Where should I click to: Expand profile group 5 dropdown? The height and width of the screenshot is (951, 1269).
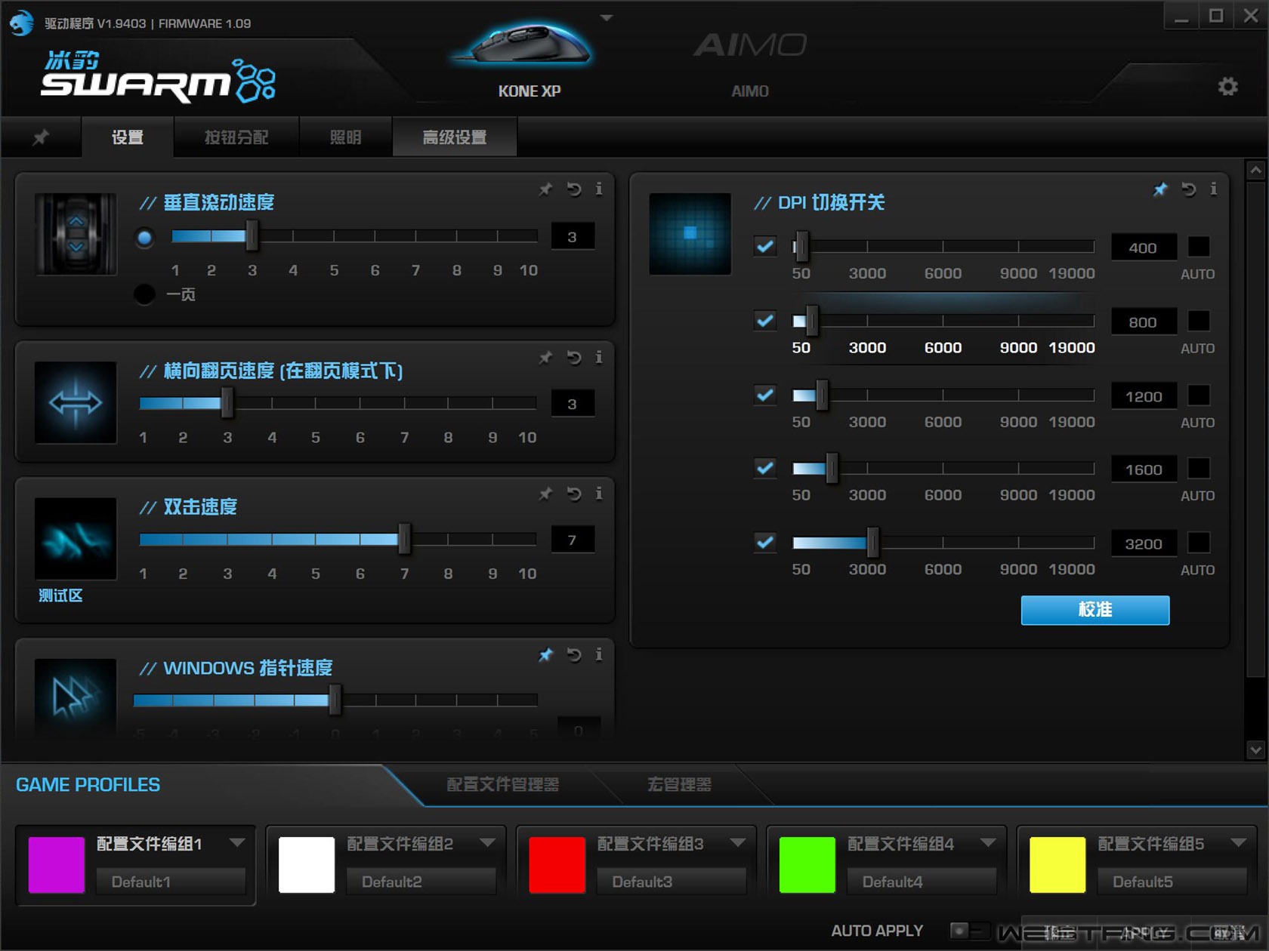coord(1238,842)
